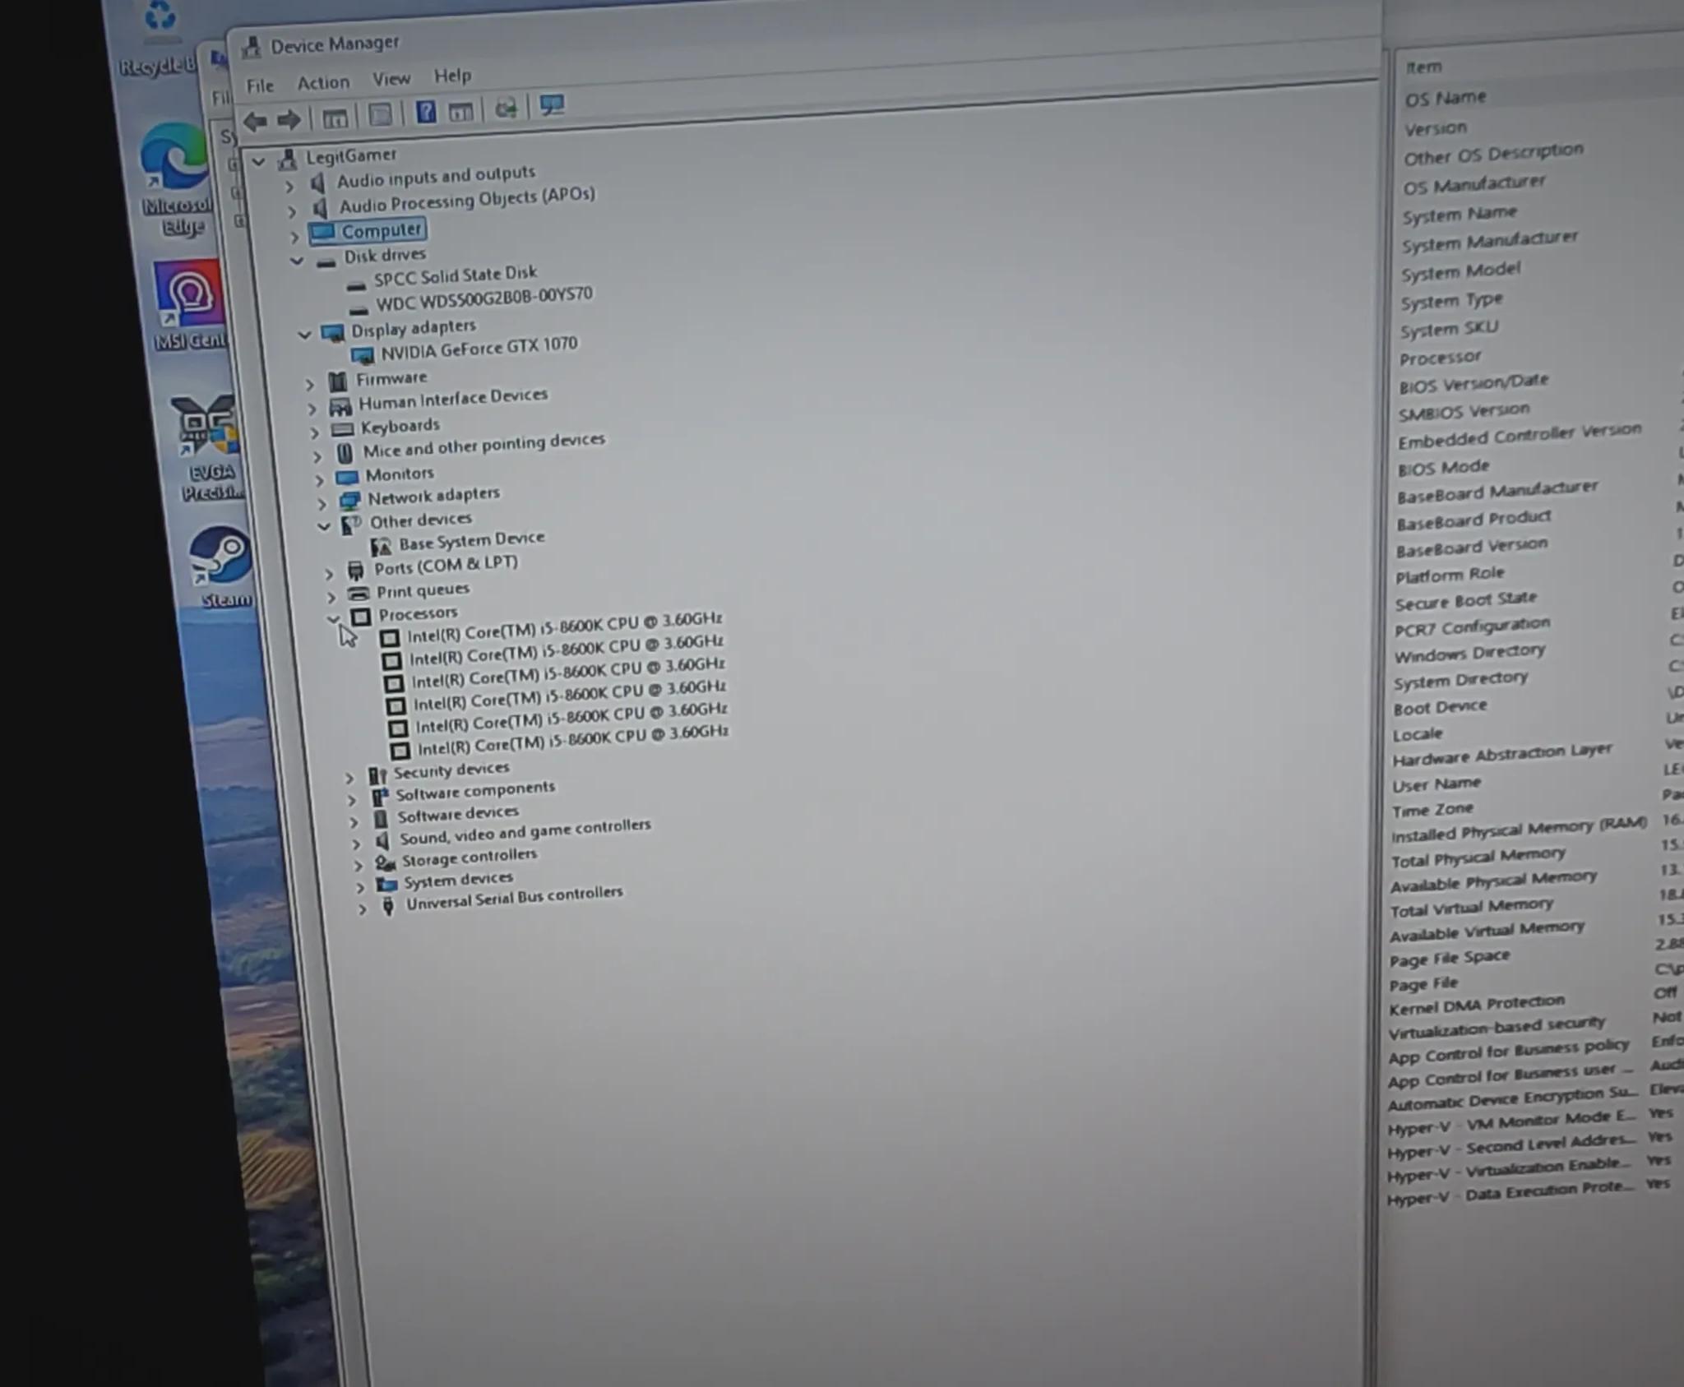Select the Base System Device entry
Viewport: 1684px width, 1387px height.
pos(472,541)
